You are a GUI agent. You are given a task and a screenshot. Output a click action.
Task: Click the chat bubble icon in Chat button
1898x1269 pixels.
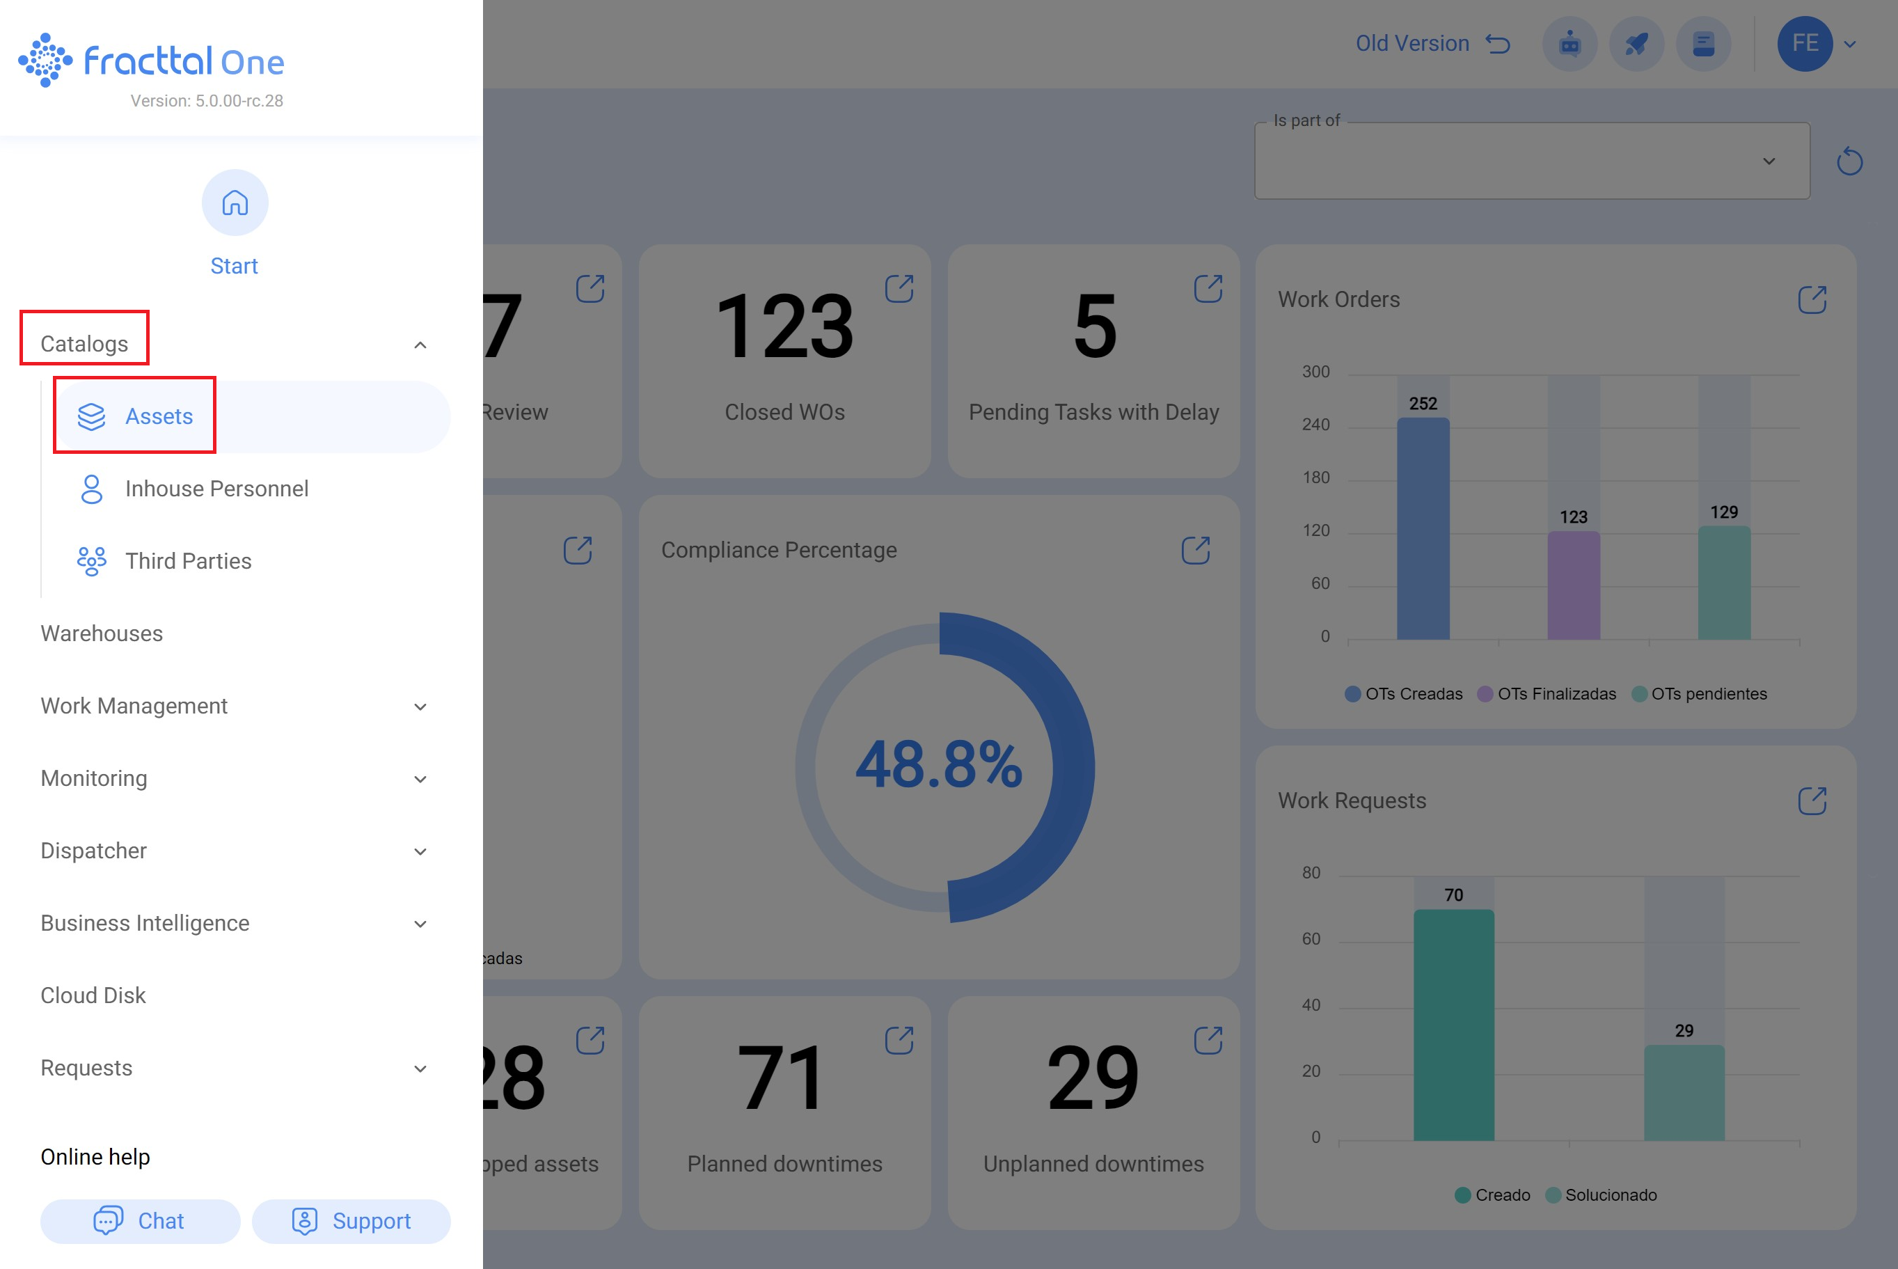[x=108, y=1220]
